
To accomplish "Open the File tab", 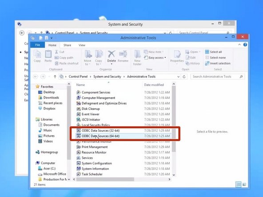I will pos(38,45).
